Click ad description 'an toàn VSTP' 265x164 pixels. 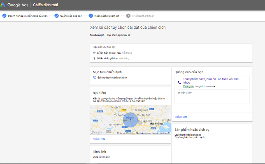point(184,92)
